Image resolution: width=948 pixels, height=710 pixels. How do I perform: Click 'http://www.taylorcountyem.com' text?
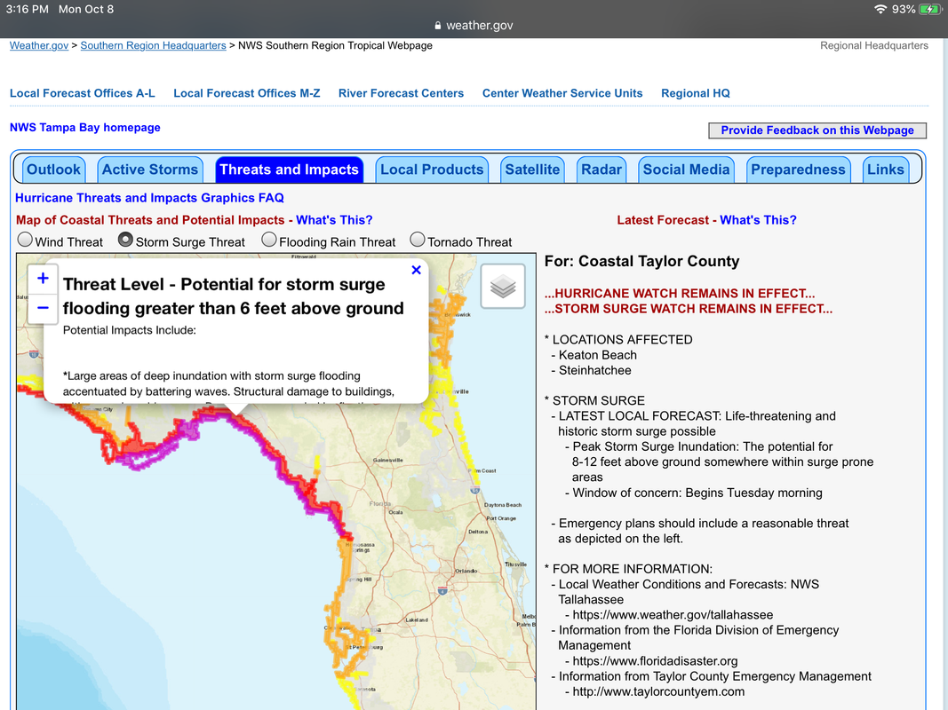coord(658,692)
